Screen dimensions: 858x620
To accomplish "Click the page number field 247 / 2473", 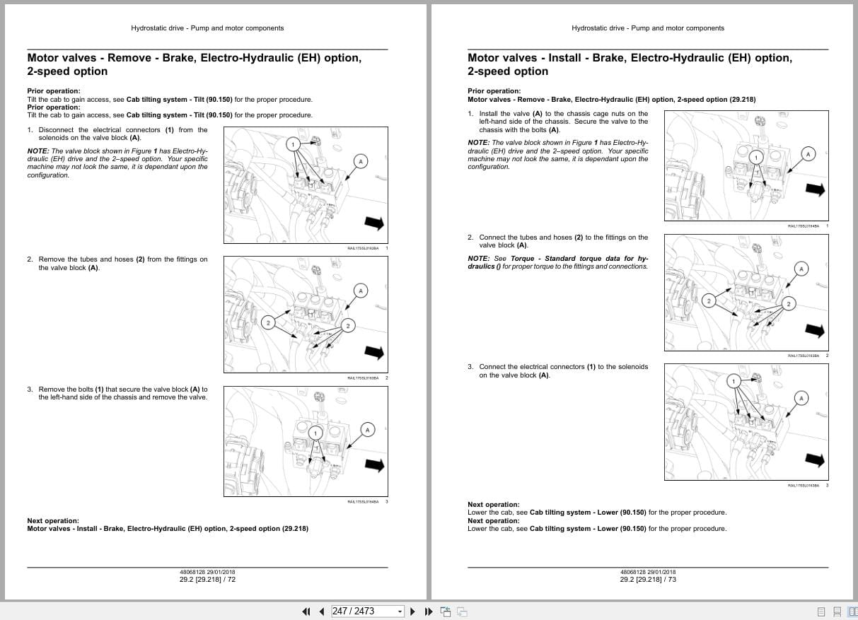I will pyautogui.click(x=363, y=612).
